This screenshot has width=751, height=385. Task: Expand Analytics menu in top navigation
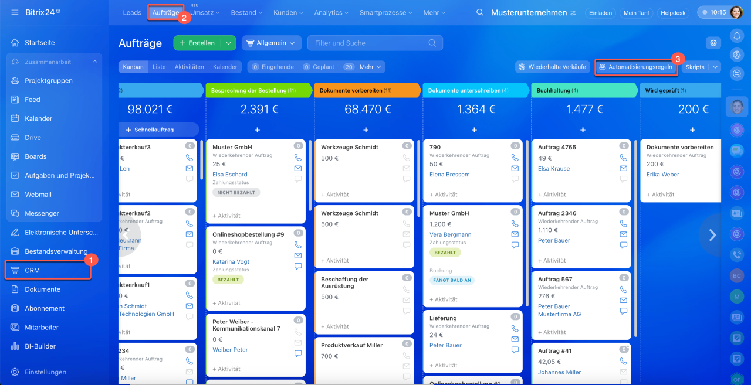331,13
